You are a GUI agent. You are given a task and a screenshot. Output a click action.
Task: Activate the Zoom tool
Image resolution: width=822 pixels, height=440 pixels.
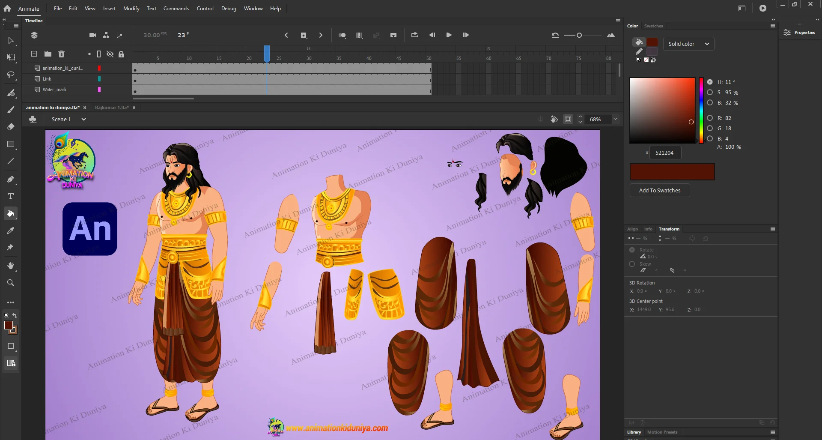11,283
